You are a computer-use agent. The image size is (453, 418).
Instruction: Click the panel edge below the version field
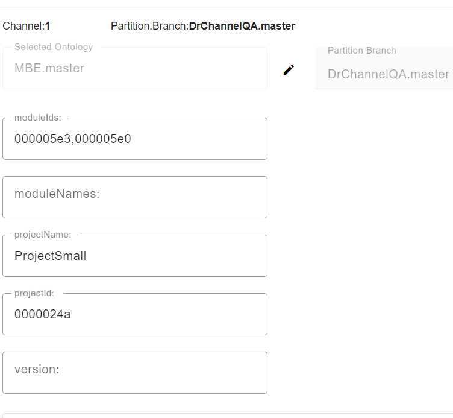pos(226,415)
